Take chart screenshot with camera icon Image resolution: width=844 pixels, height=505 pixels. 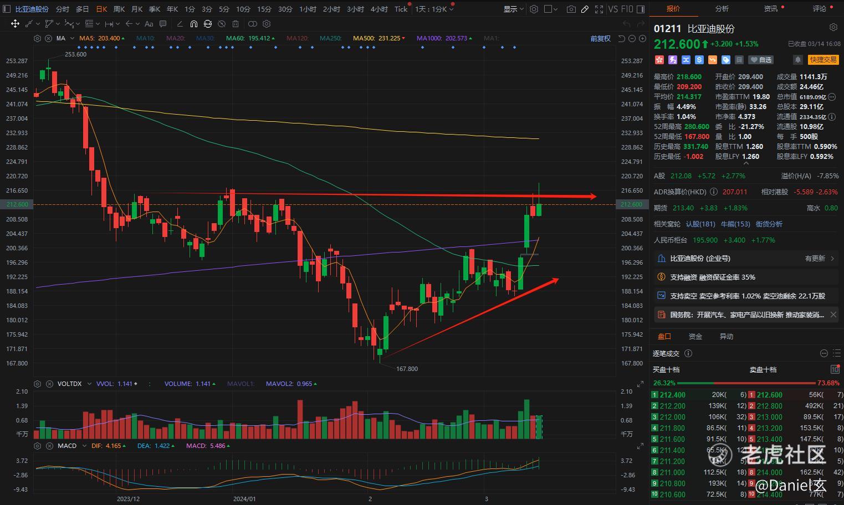(571, 9)
